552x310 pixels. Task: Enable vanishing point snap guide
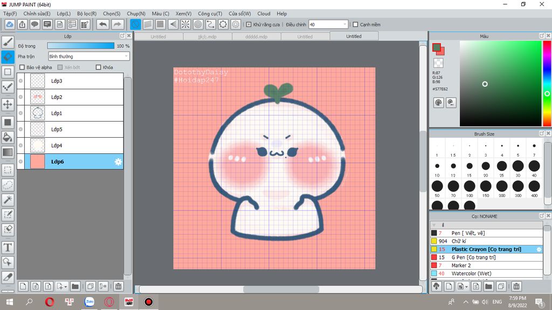point(173,24)
